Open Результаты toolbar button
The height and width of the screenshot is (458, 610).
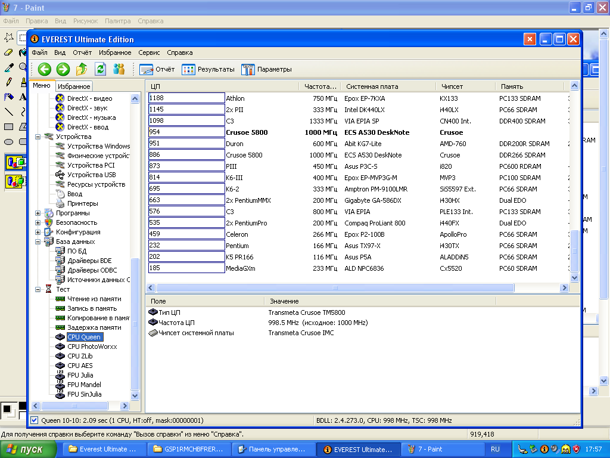coord(208,69)
